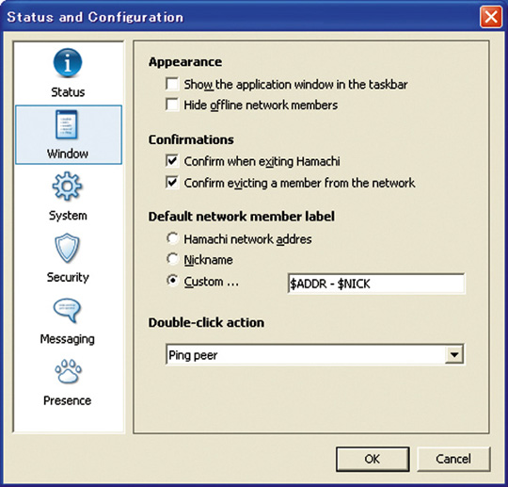
Task: Expand the Double-click action dropdown arrow
Action: pyautogui.click(x=454, y=354)
